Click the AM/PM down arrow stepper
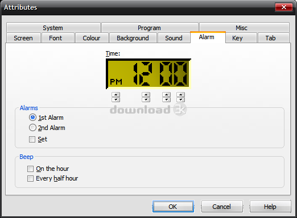This screenshot has width=297, height=218. point(115,99)
